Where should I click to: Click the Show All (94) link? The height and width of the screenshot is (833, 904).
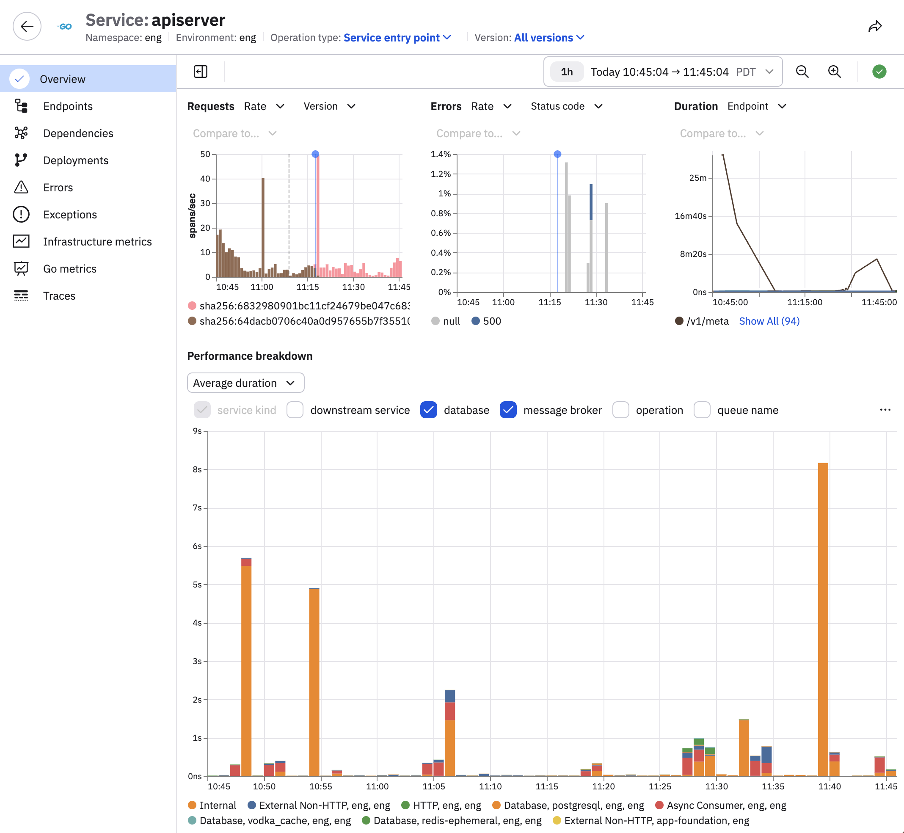coord(769,321)
